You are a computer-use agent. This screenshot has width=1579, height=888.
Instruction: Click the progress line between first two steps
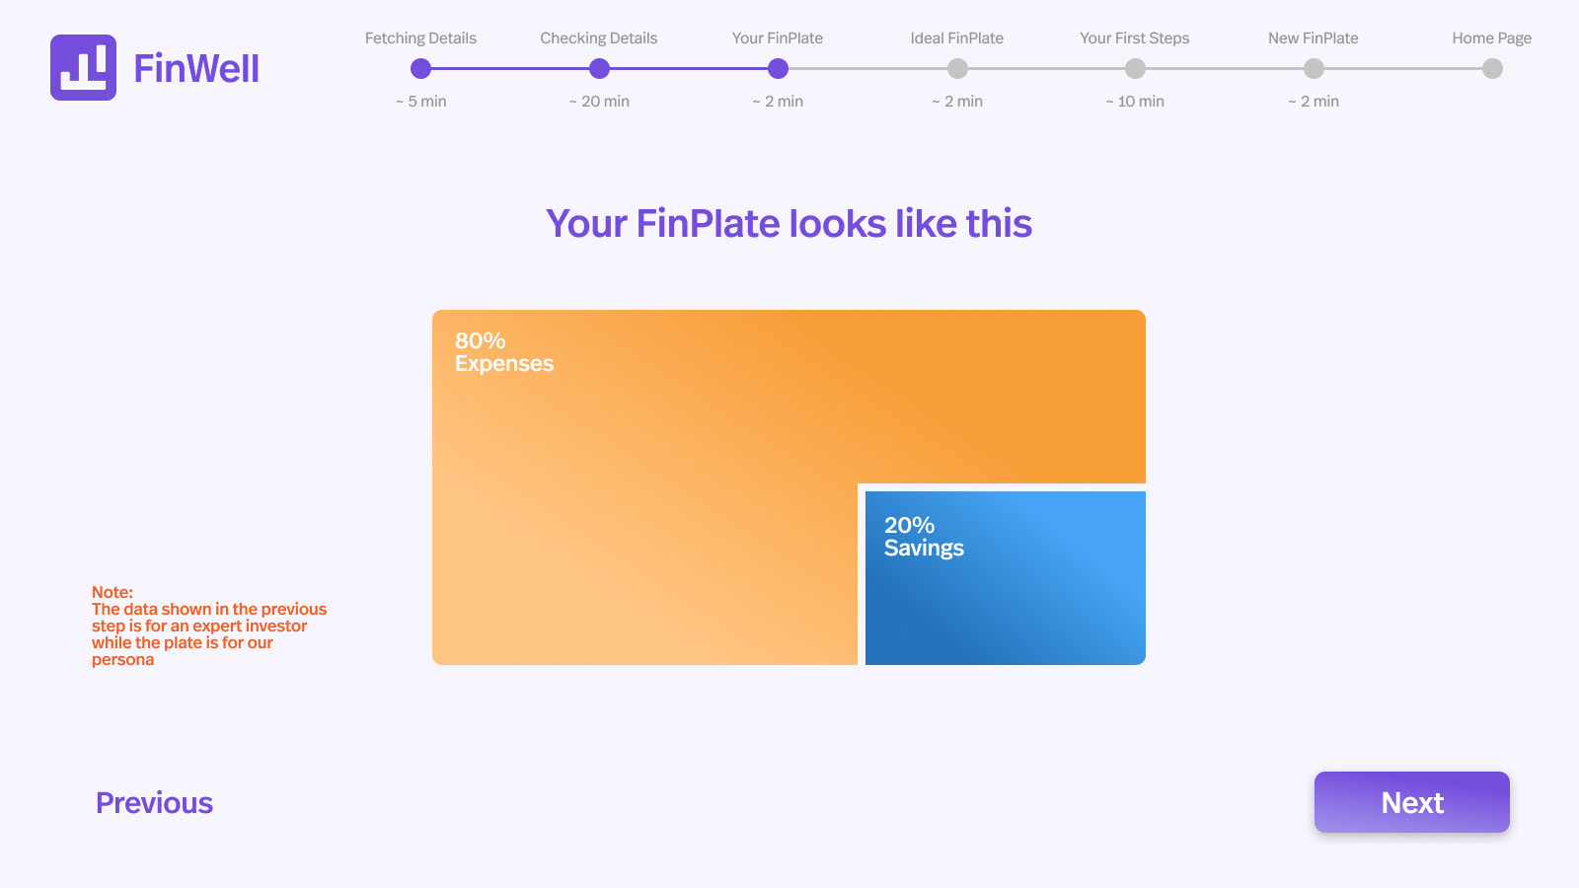coord(510,69)
